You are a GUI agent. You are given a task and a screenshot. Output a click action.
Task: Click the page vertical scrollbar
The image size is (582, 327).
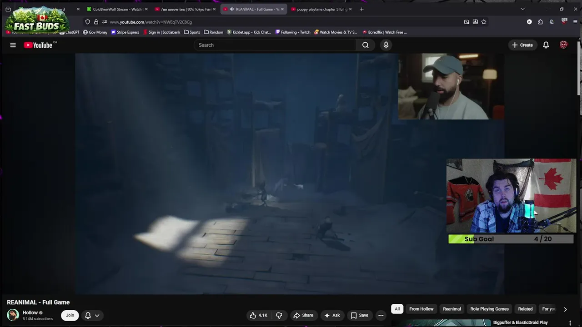tap(579, 68)
